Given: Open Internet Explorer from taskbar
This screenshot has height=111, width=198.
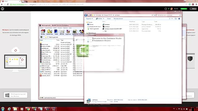Looking at the screenshot, I should tap(9, 109).
